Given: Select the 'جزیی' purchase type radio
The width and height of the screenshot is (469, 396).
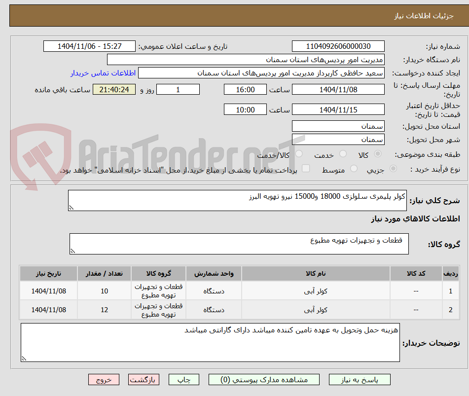Looking at the screenshot, I should pyautogui.click(x=394, y=169).
